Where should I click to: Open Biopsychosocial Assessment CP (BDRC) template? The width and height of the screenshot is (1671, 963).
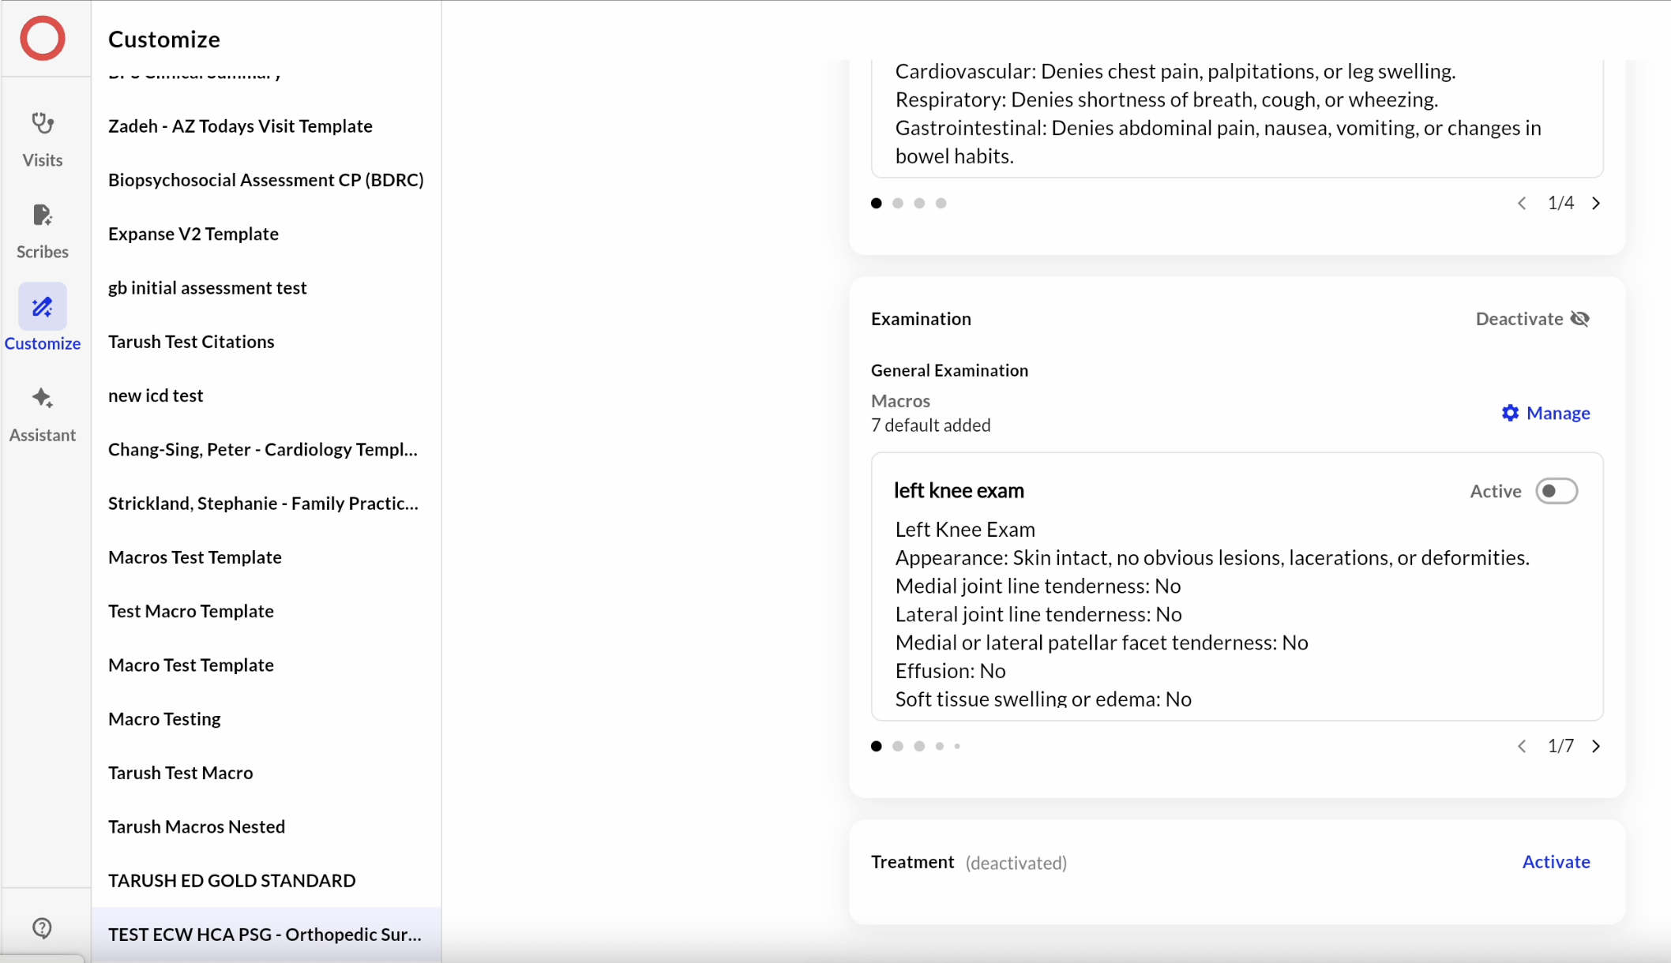(x=265, y=180)
